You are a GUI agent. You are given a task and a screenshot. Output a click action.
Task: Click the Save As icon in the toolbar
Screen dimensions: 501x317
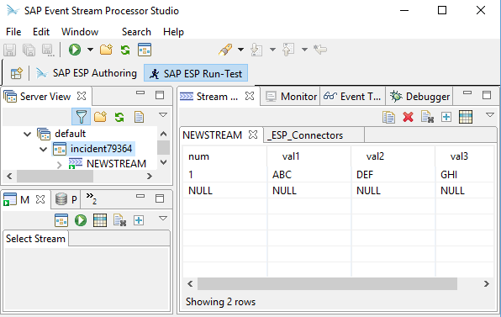pyautogui.click(x=48, y=50)
